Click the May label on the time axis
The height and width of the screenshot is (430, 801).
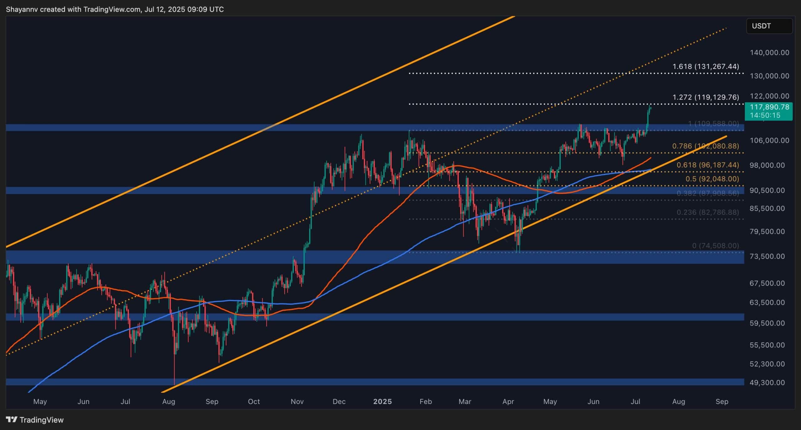tap(40, 402)
